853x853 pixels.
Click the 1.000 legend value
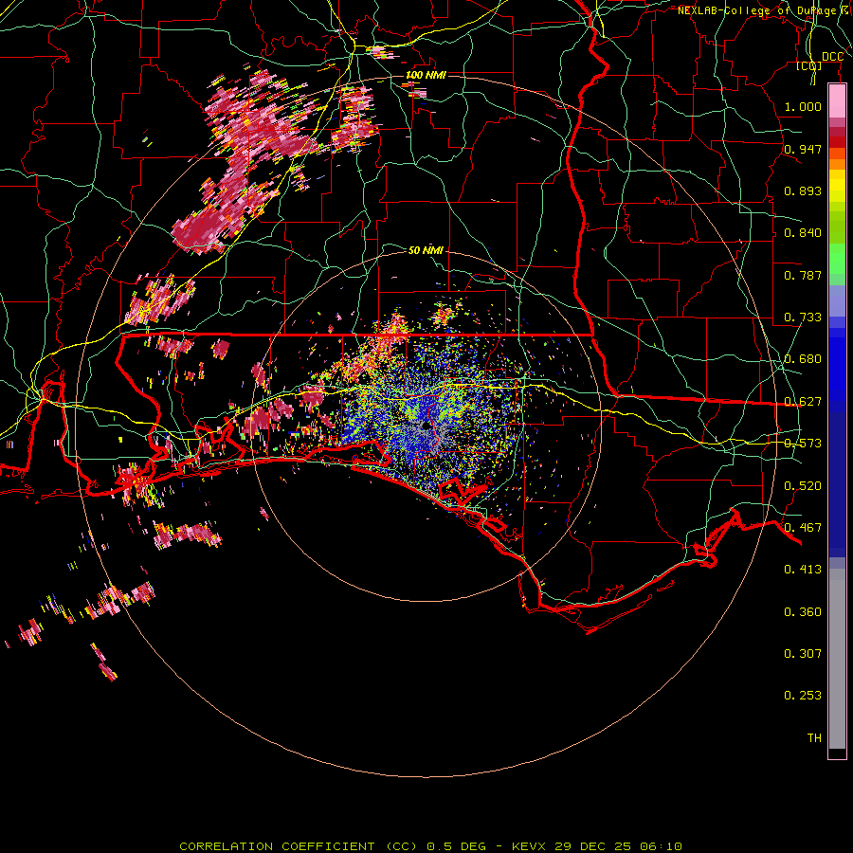pos(803,106)
